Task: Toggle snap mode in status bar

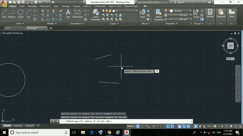Action: 142,126
